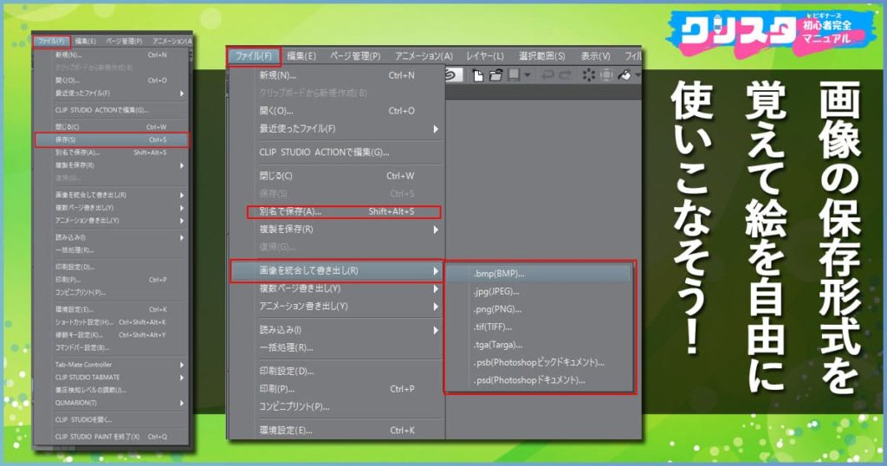Click the paint bucket Fill icon

coord(625,75)
